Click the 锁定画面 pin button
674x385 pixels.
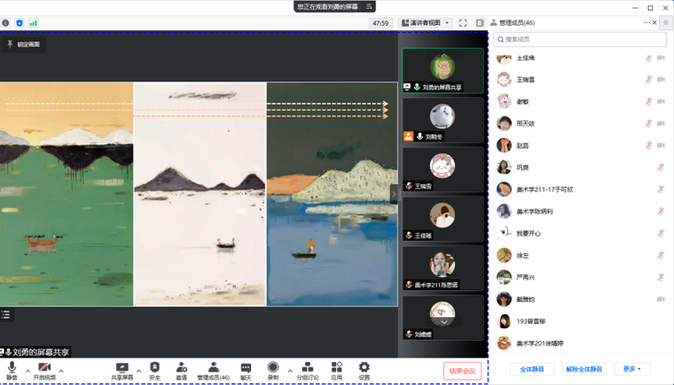pos(24,44)
